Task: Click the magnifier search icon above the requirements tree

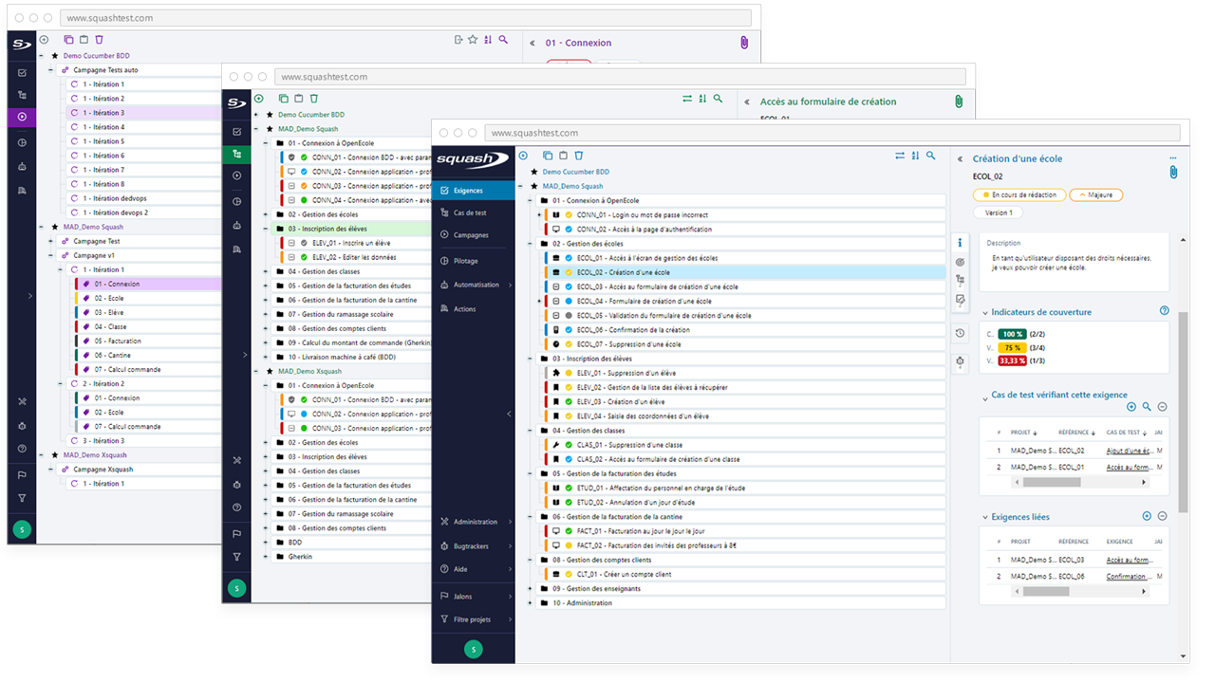Action: (931, 156)
